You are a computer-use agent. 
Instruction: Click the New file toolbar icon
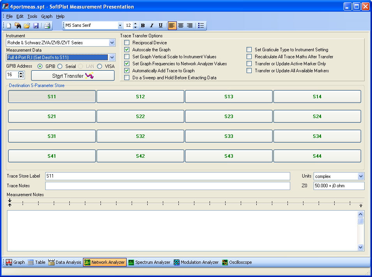pos(9,26)
